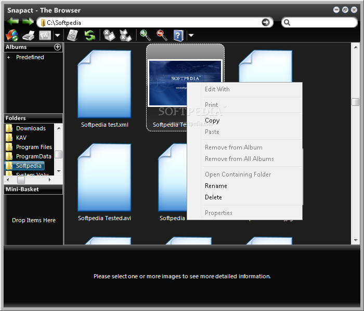Select the Softpedia test.xml file thumbnail
The width and height of the screenshot is (364, 311).
pyautogui.click(x=105, y=84)
